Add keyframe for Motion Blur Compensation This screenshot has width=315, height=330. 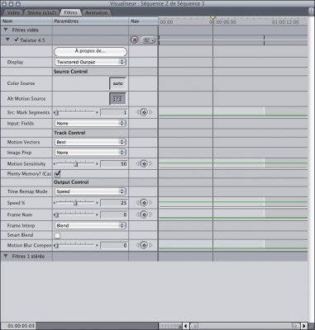coord(144,245)
